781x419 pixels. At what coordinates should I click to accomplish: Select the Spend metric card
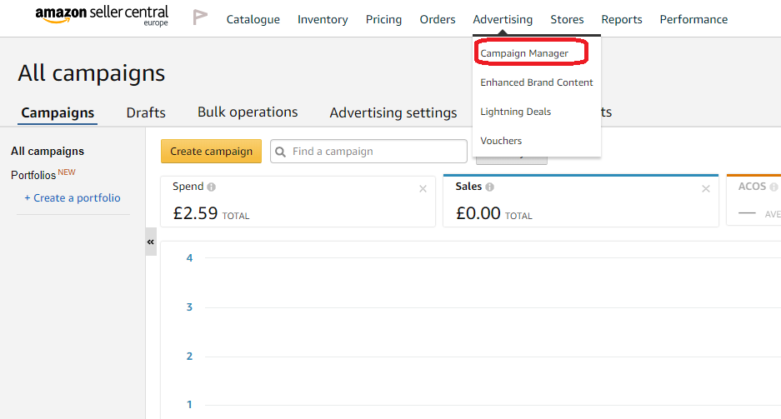[298, 202]
